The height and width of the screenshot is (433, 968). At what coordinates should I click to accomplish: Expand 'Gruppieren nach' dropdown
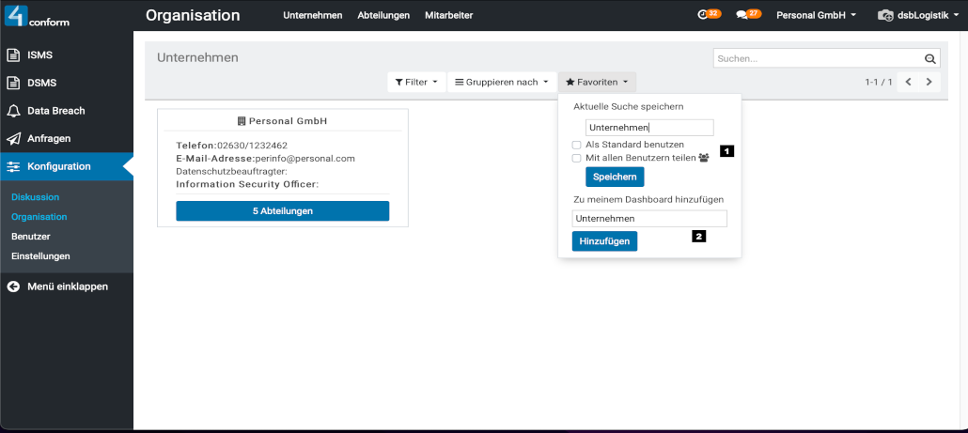[x=502, y=83]
